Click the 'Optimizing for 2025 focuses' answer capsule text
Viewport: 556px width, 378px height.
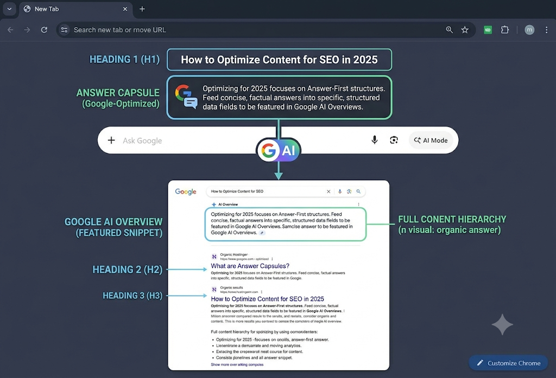point(294,98)
